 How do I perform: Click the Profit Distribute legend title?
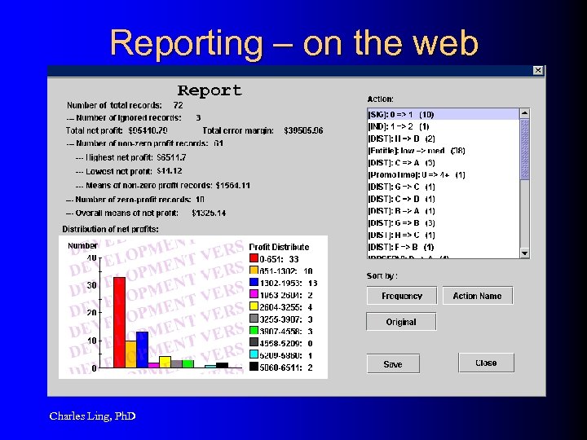click(280, 247)
